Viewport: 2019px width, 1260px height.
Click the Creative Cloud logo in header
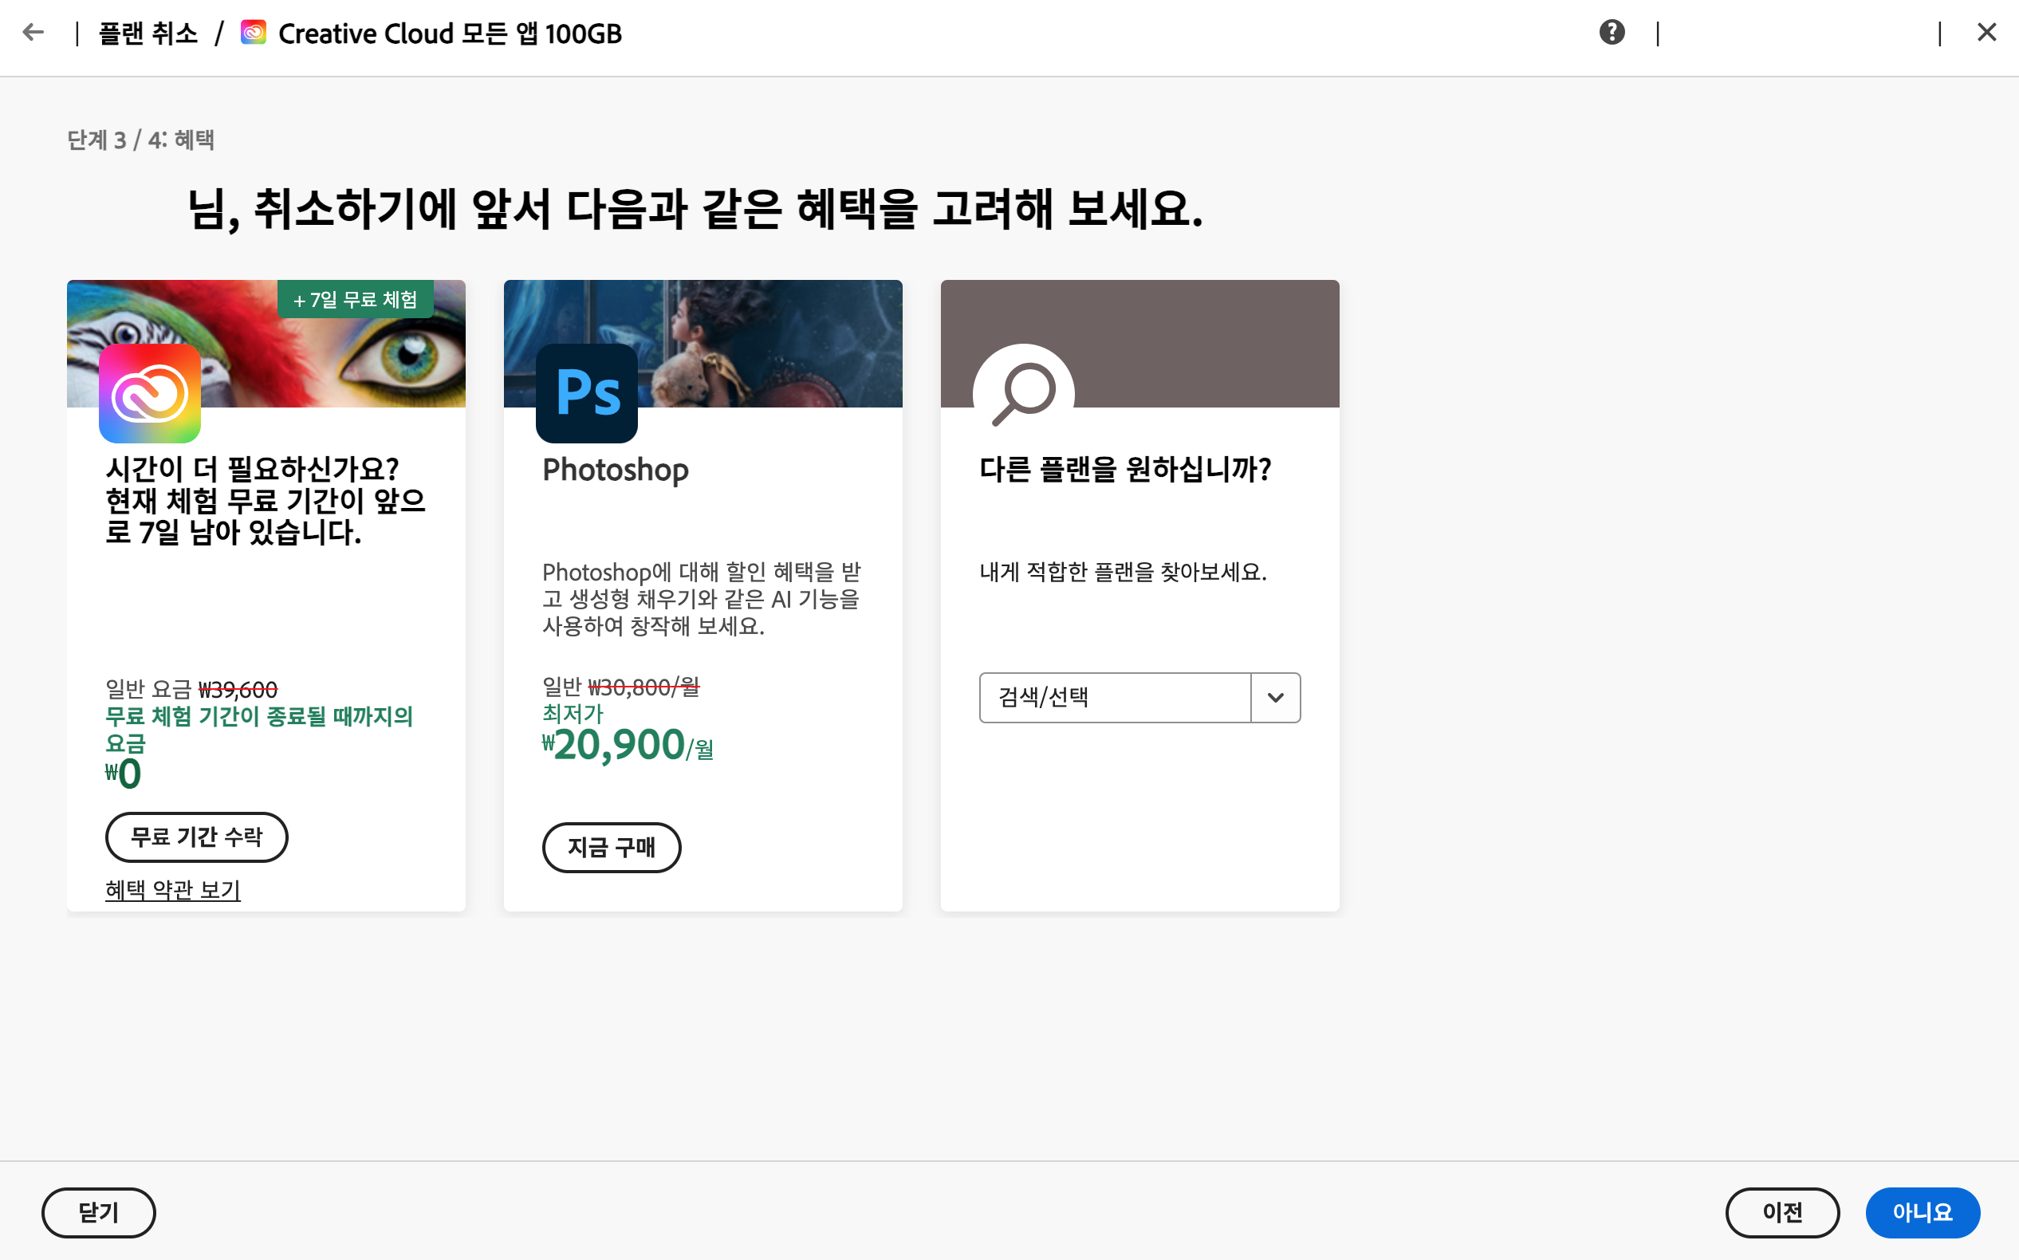click(x=254, y=33)
